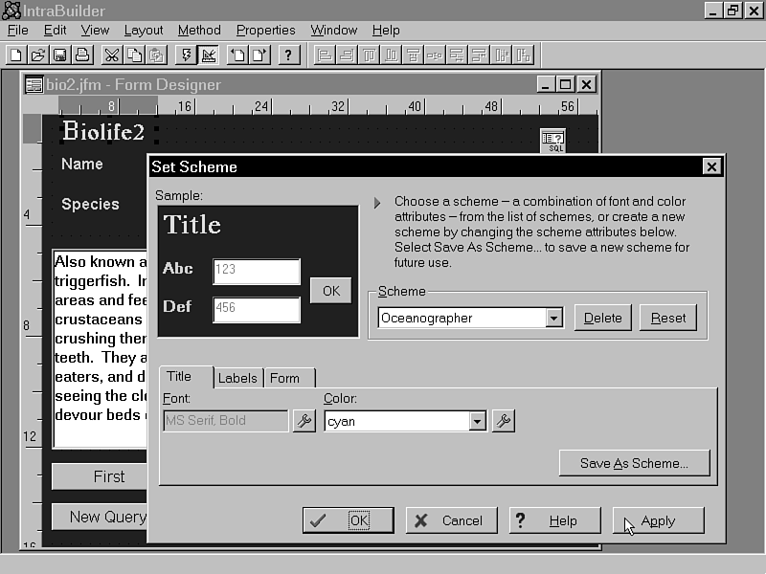The width and height of the screenshot is (766, 574).
Task: Click the Abc sample field containing 123
Action: 256,271
